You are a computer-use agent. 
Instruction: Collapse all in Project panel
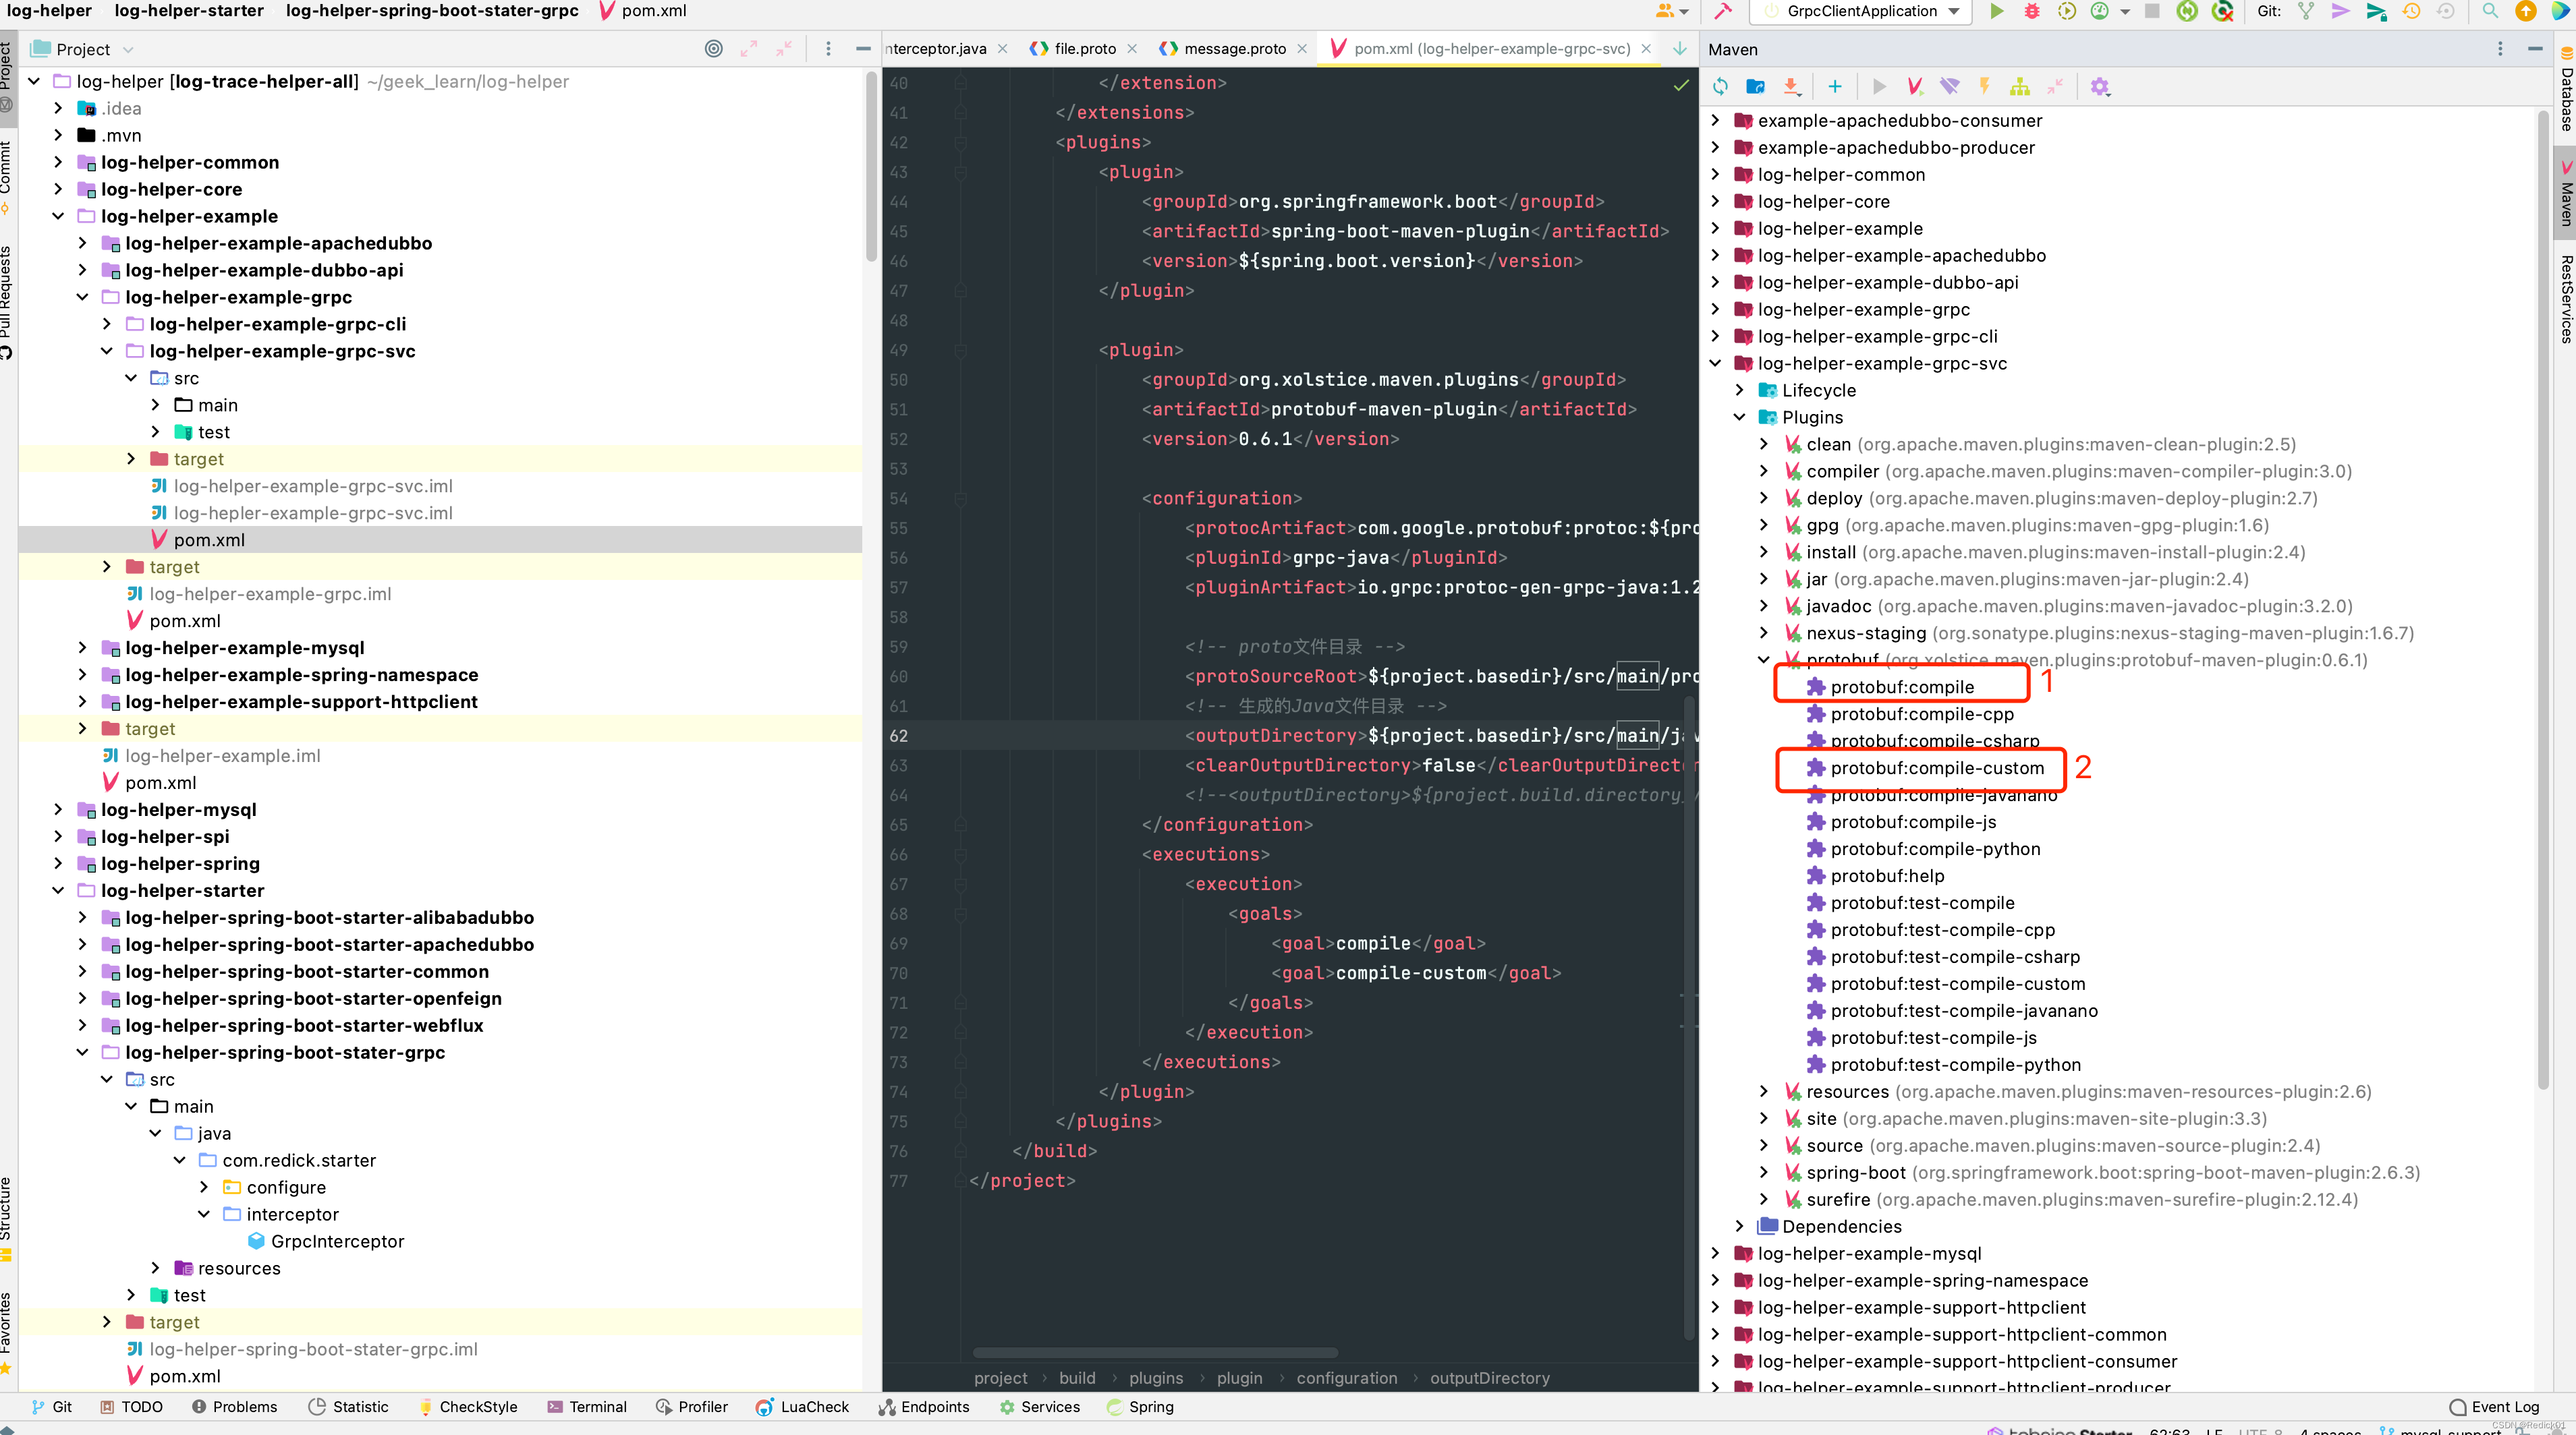[x=784, y=49]
